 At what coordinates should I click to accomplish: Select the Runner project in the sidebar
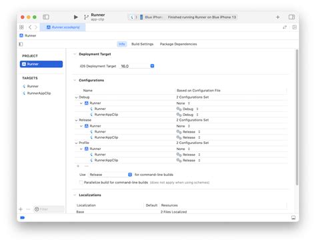click(41, 64)
